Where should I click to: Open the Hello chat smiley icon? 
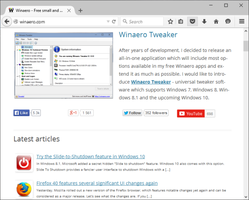click(x=228, y=21)
